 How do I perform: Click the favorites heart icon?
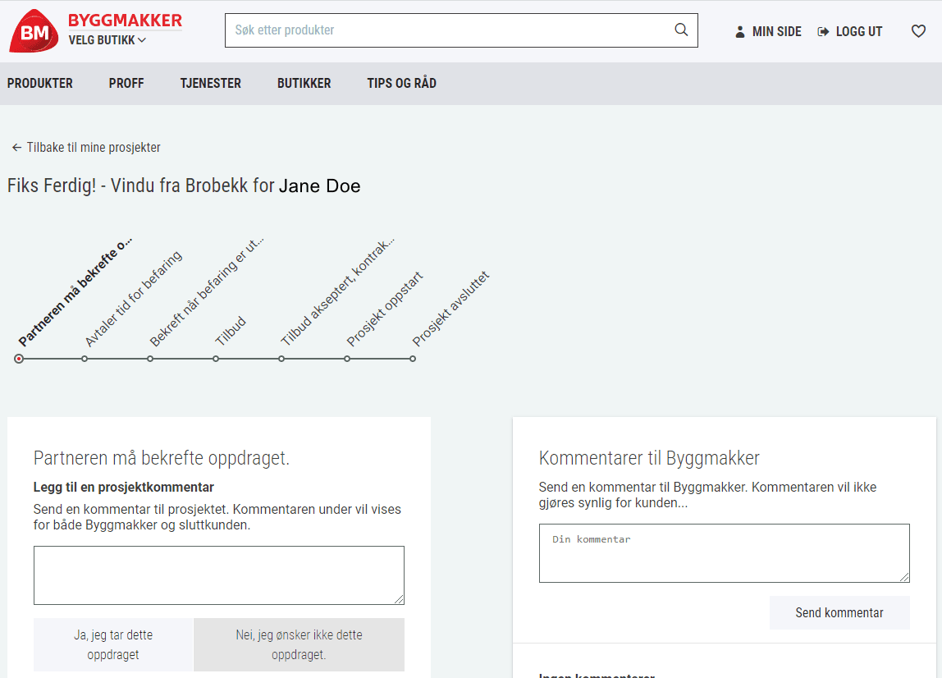[918, 30]
